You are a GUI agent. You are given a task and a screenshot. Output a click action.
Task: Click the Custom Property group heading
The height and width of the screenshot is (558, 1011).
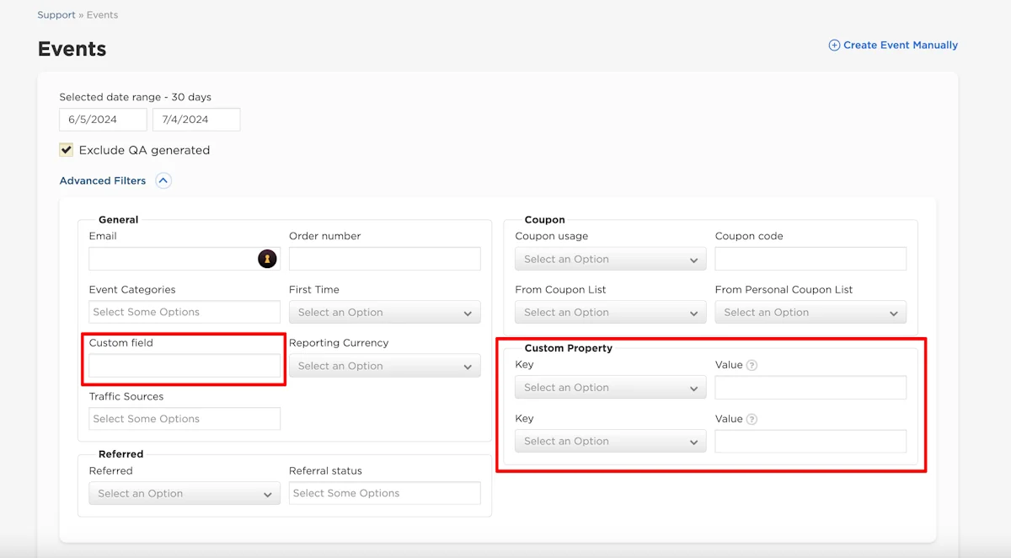coord(569,348)
